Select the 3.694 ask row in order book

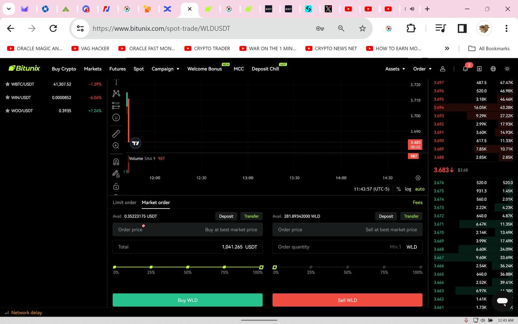473,108
